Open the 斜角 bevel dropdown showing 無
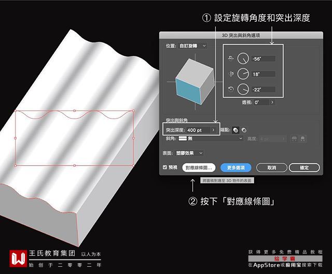332x274 pixels. coord(211,138)
